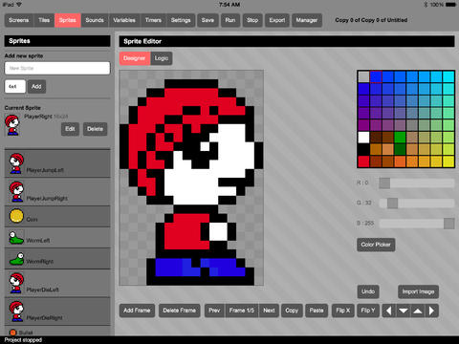Image resolution: width=459 pixels, height=344 pixels.
Task: Select the WormLeft sprite in list
Action: click(57, 237)
